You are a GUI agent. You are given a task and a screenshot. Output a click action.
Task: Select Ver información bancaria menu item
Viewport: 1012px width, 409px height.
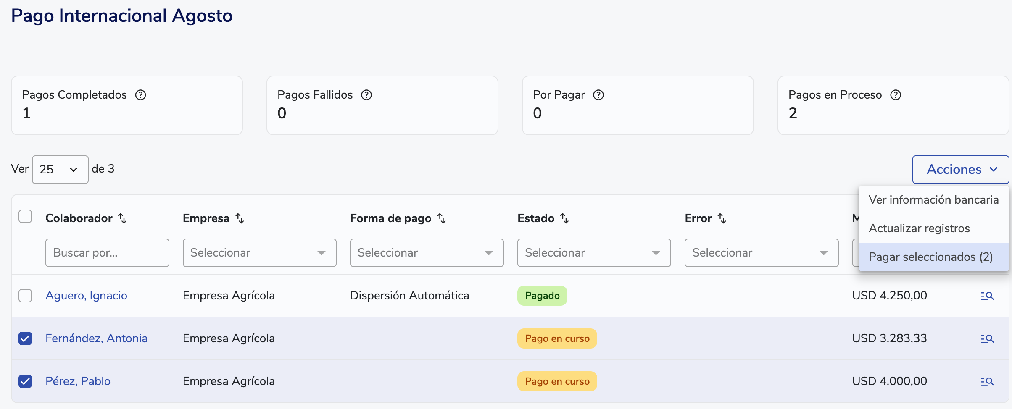coord(933,200)
